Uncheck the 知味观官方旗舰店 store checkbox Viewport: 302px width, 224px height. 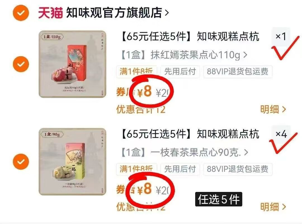pos(21,13)
